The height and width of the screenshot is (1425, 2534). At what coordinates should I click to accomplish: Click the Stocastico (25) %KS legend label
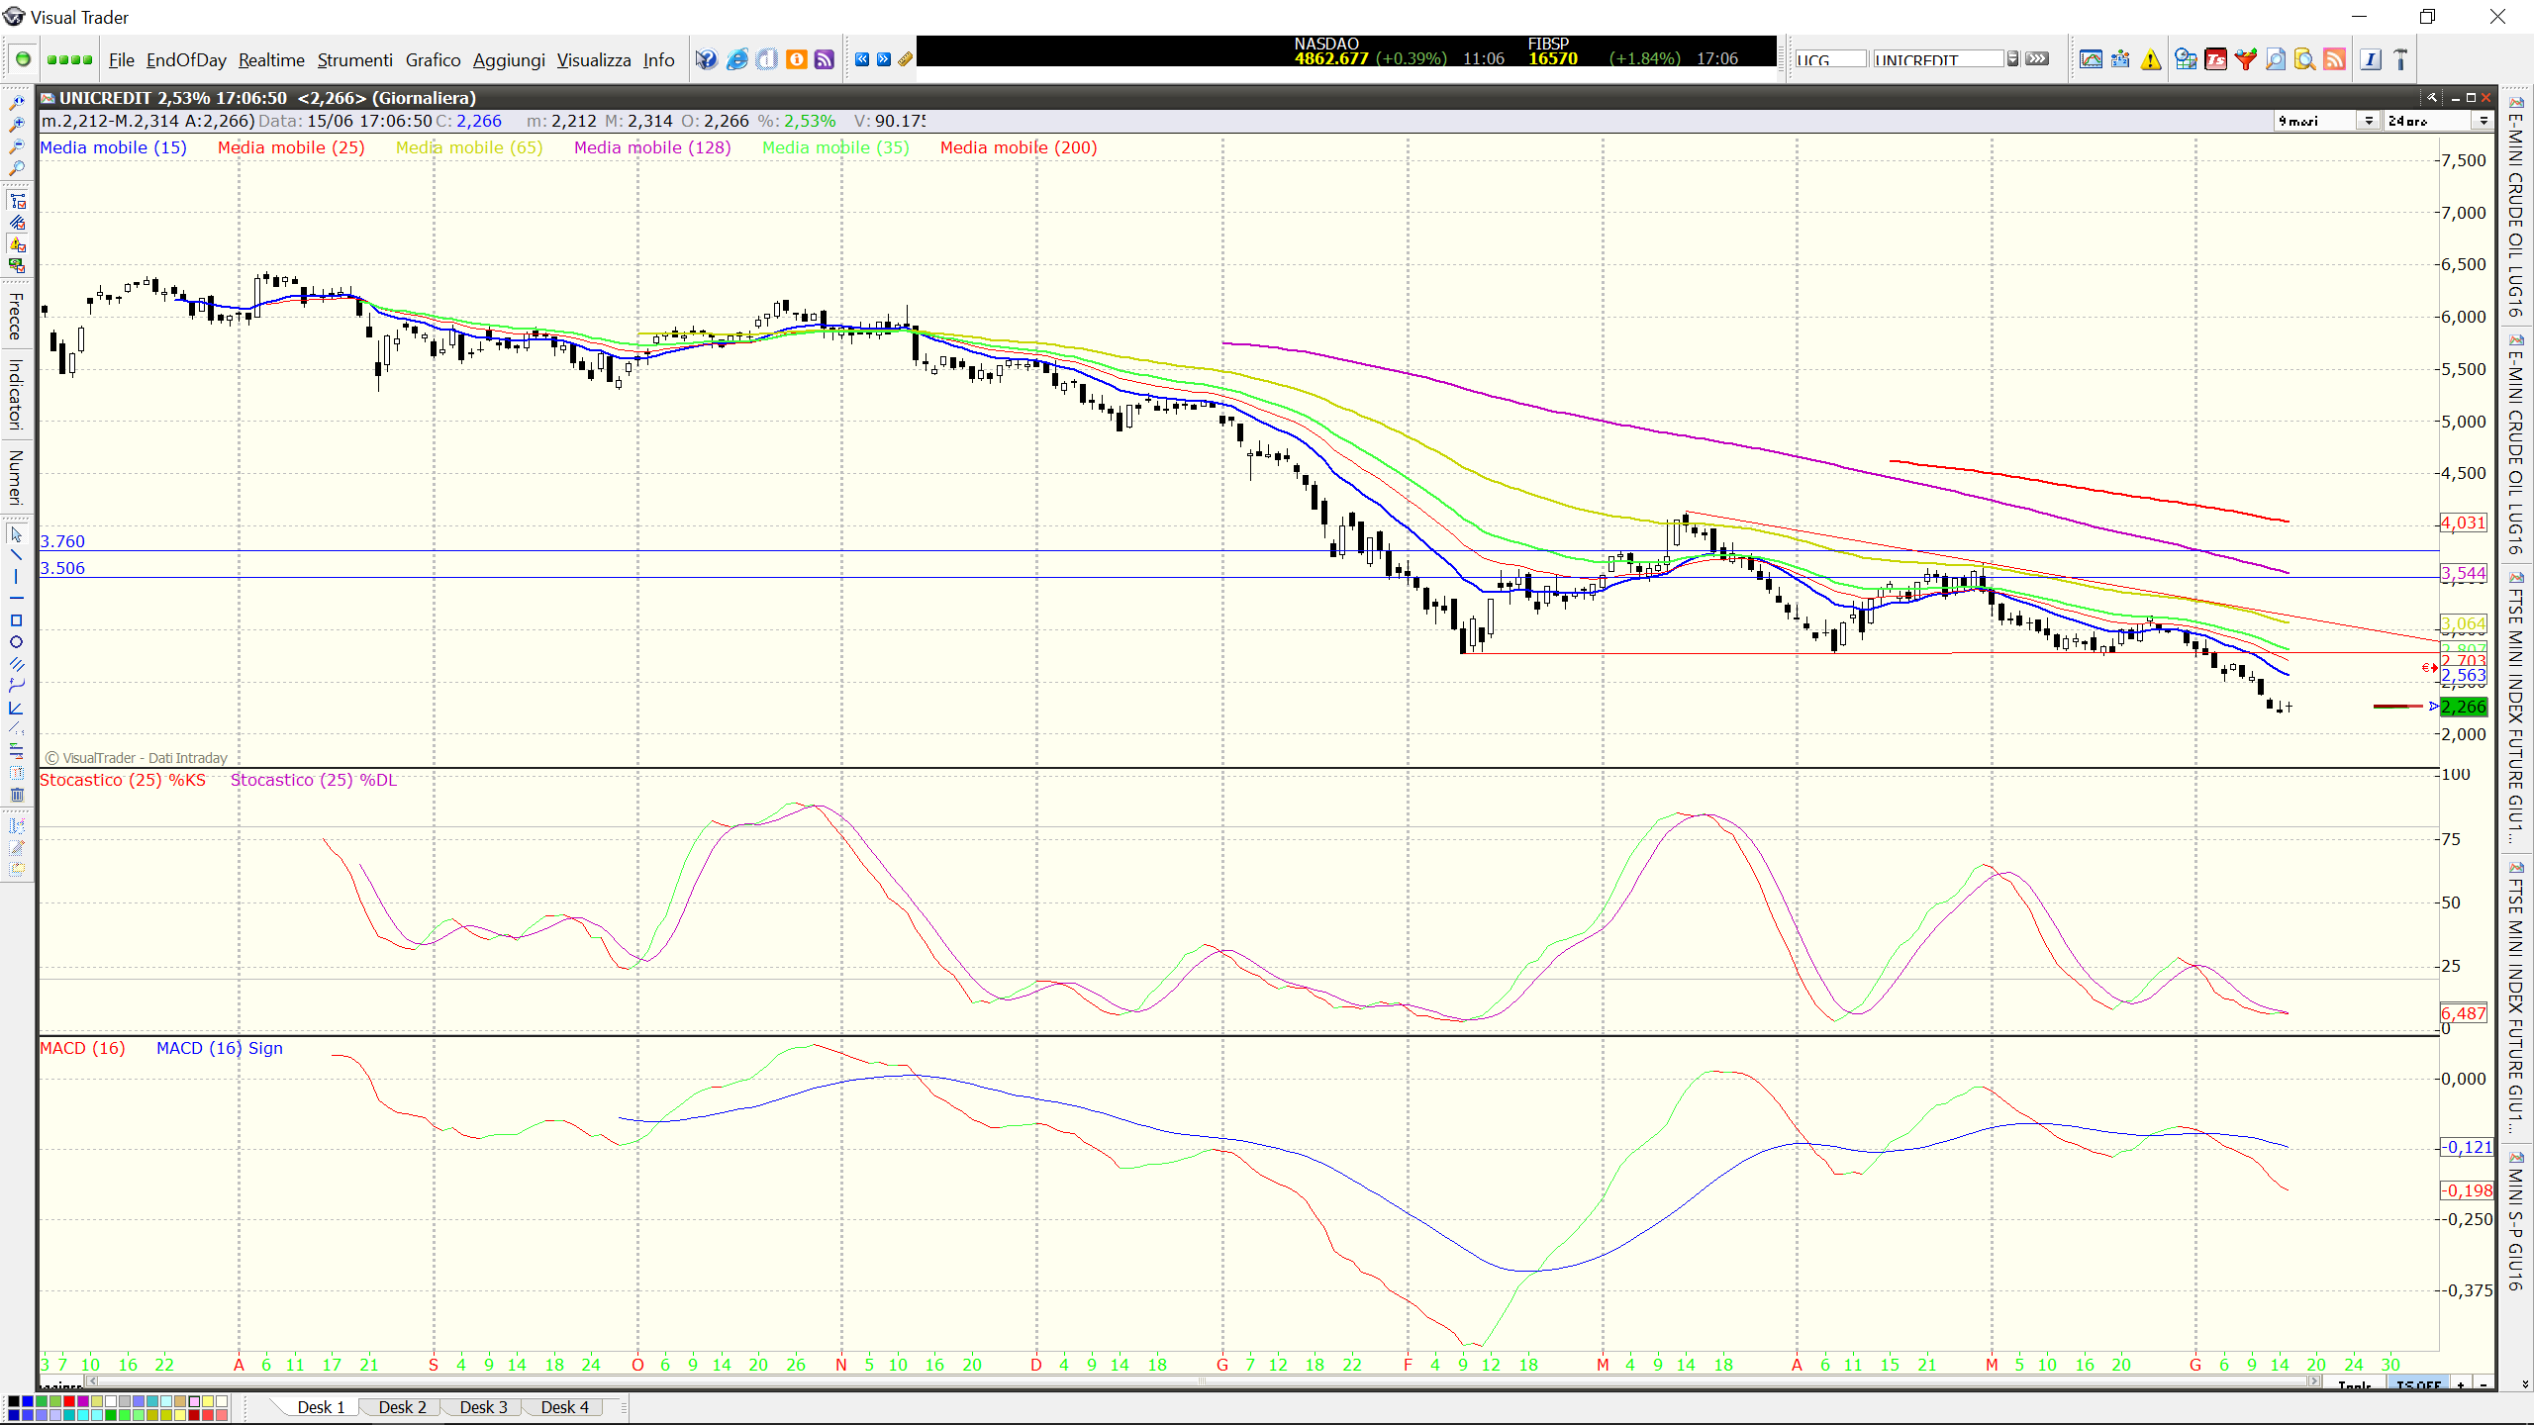pyautogui.click(x=123, y=780)
